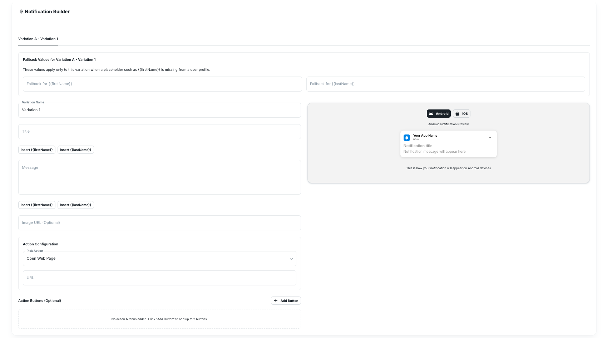Insert lastName placeholder below Message
This screenshot has width=607, height=338.
click(x=76, y=205)
